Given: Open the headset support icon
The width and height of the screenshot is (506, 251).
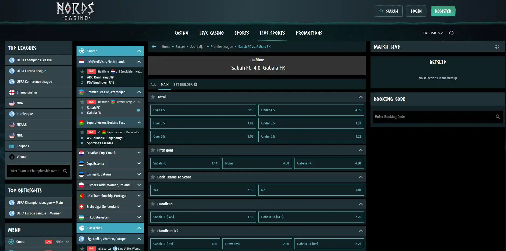Looking at the screenshot, I should click(x=451, y=33).
